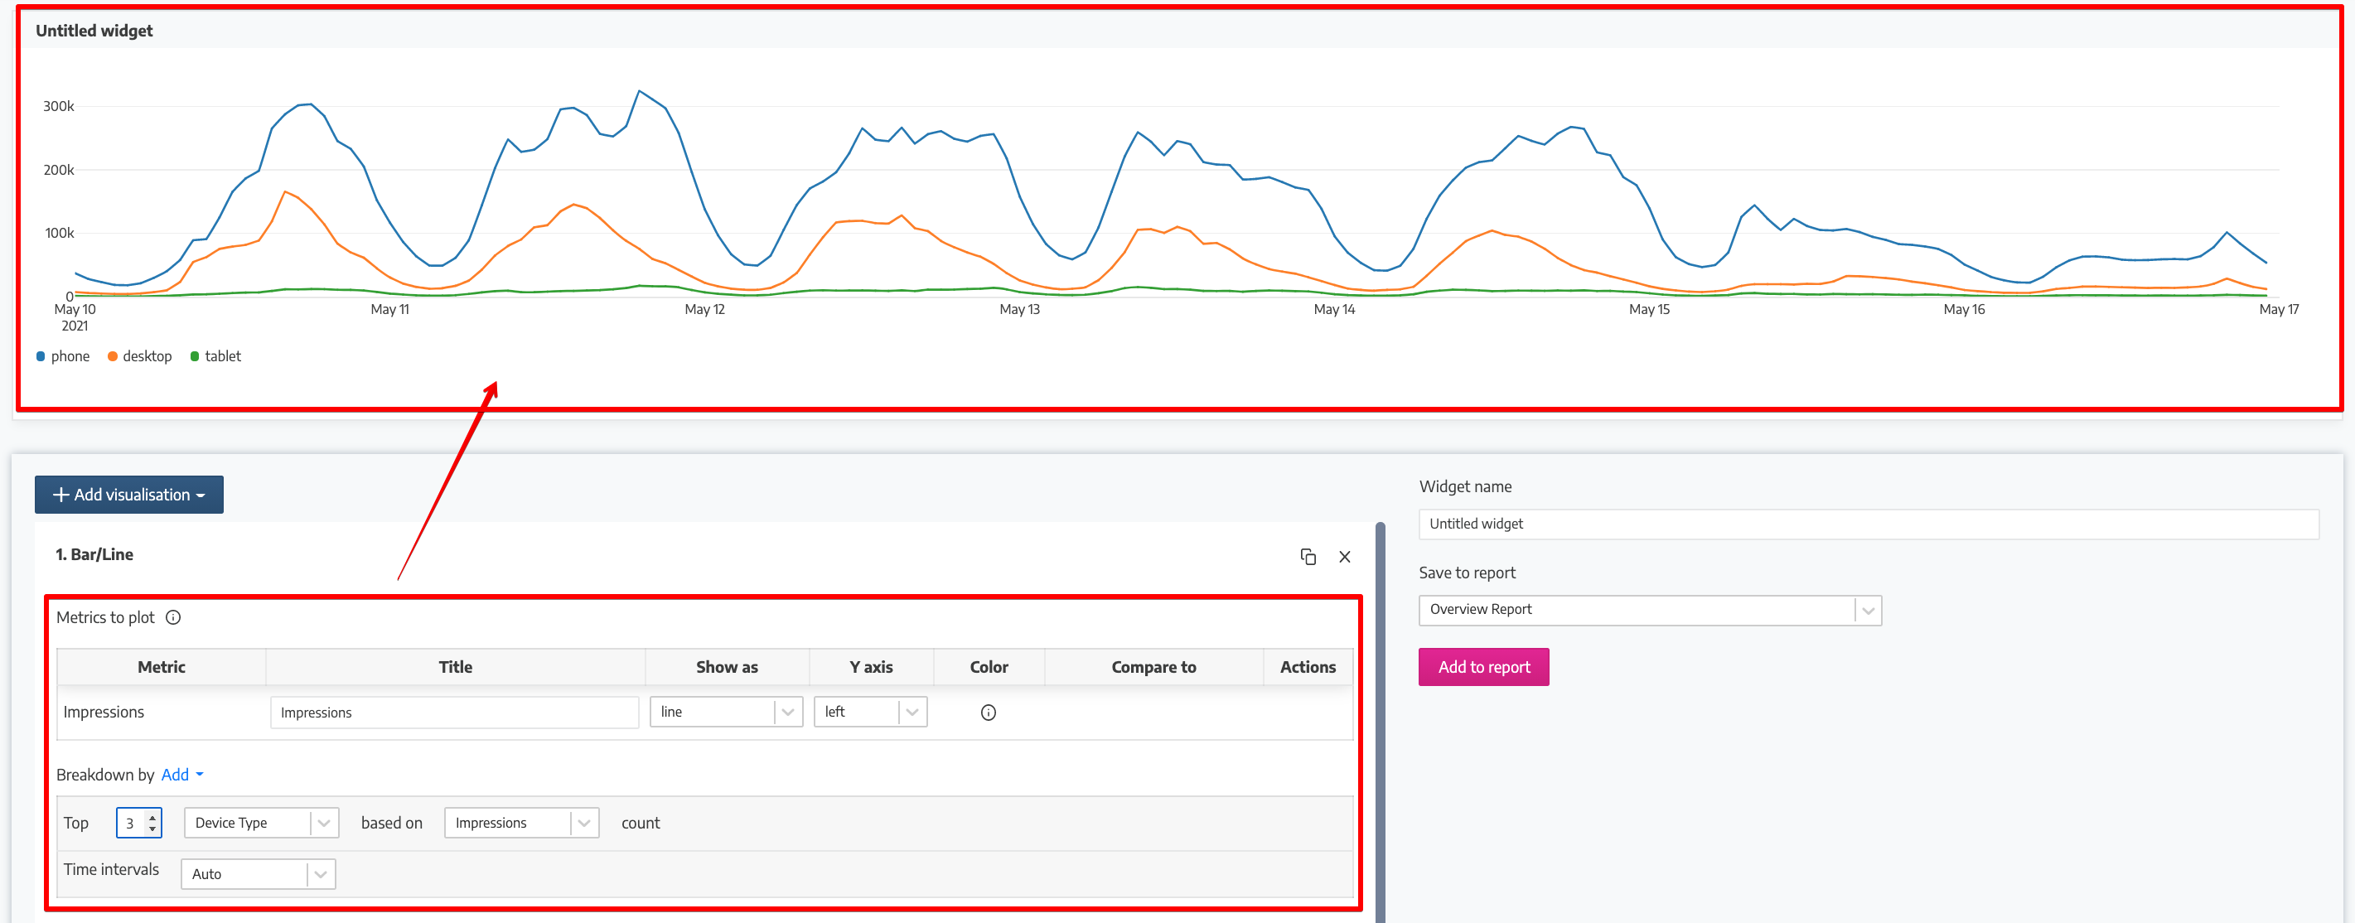Decrease the Top count stepper down arrow
This screenshot has width=2355, height=923.
coord(152,829)
